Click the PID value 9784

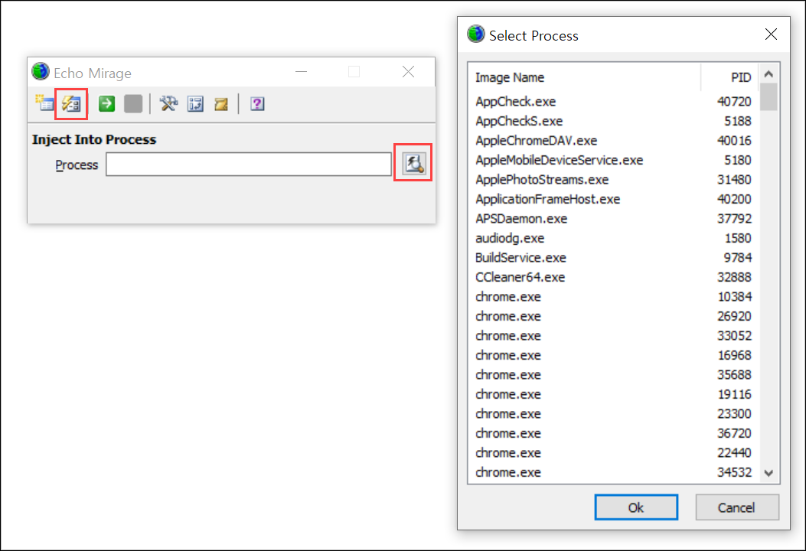(738, 257)
